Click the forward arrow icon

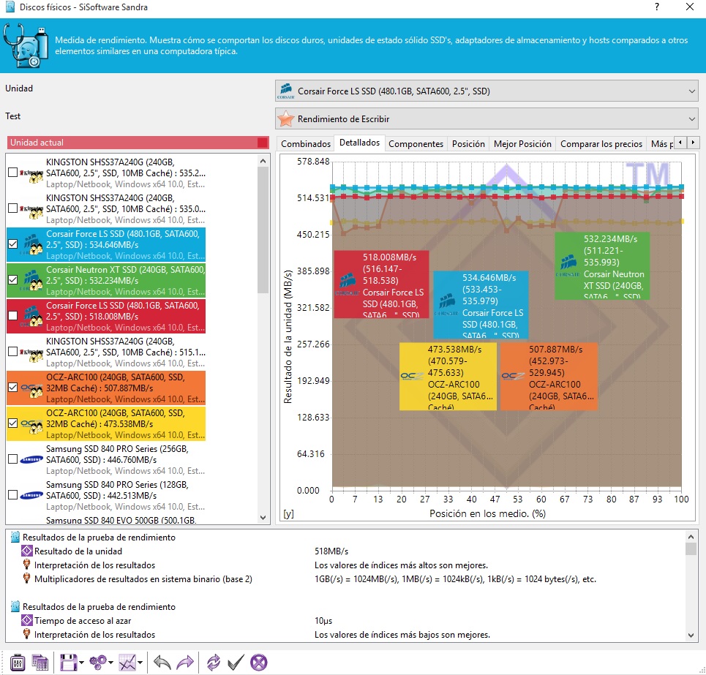click(x=186, y=663)
